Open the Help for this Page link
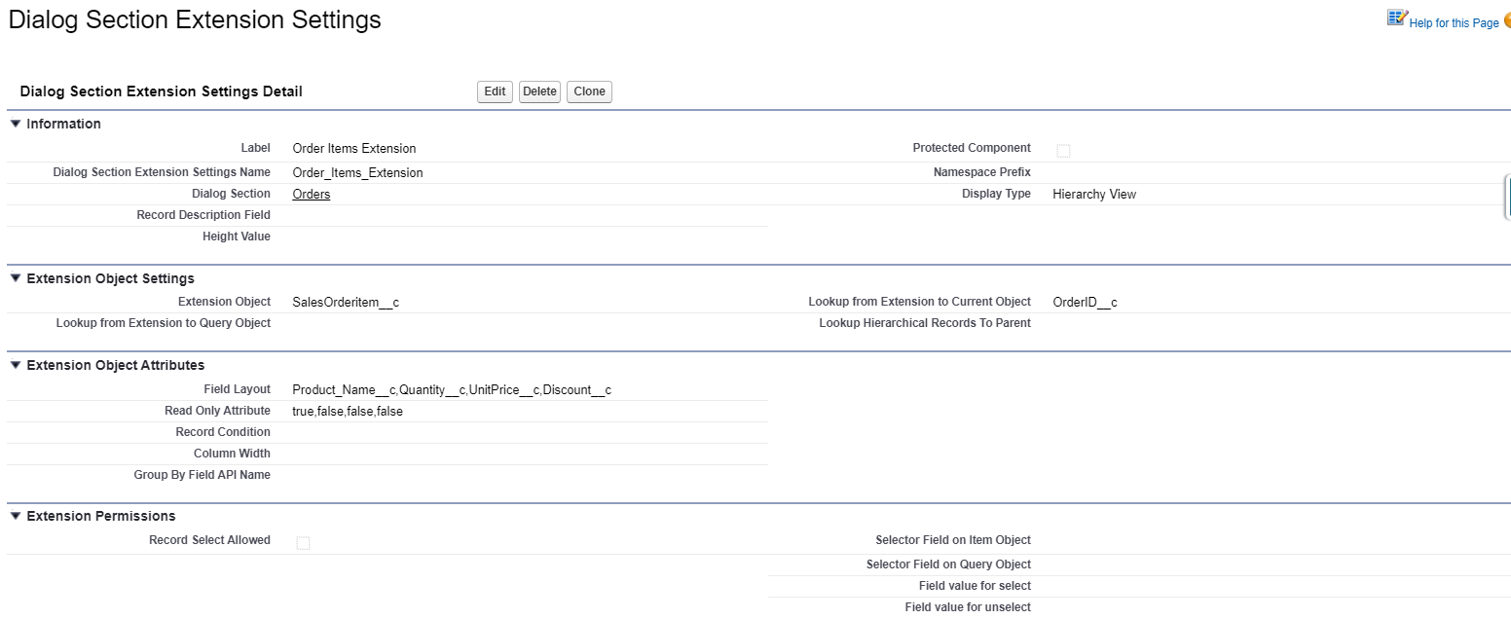Viewport: 1511px width, 619px height. click(1454, 23)
